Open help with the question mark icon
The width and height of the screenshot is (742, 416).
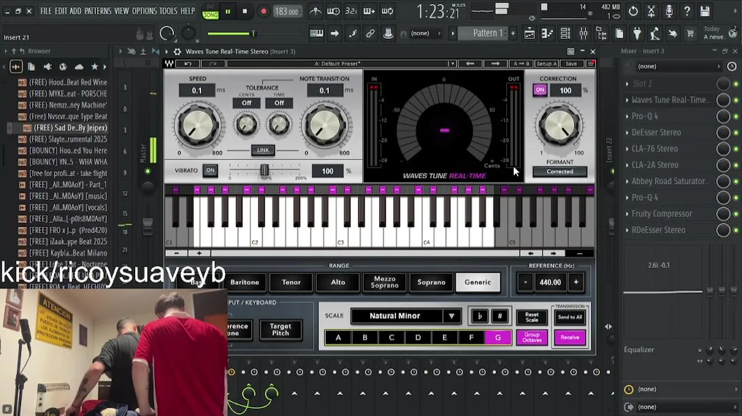pos(687,11)
